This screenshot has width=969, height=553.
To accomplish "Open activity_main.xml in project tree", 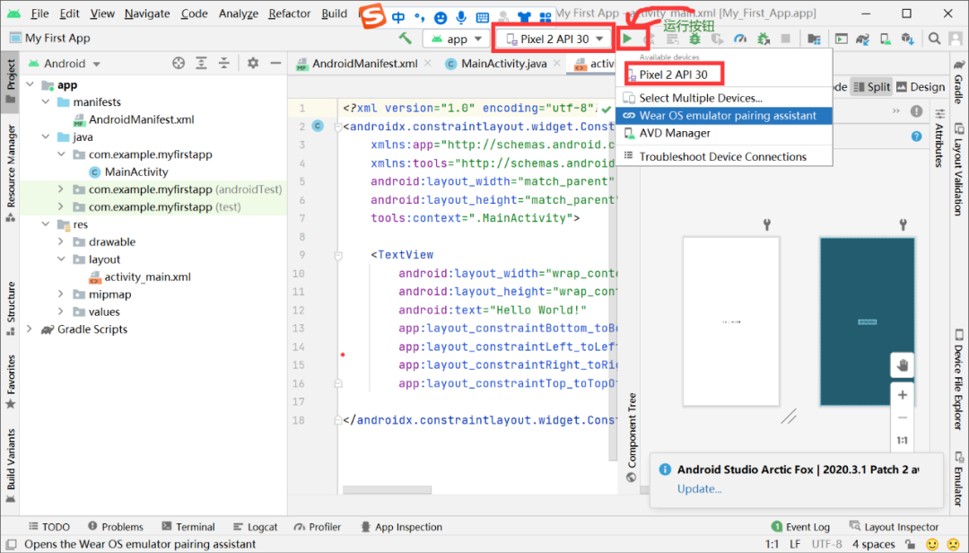I will [x=147, y=277].
